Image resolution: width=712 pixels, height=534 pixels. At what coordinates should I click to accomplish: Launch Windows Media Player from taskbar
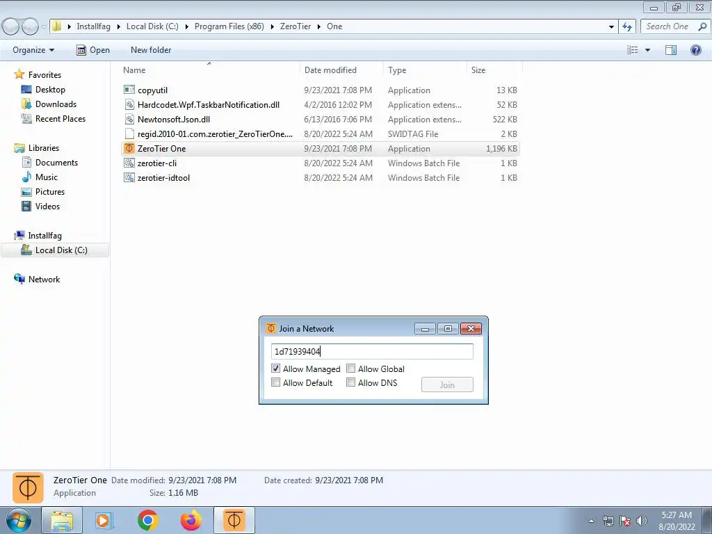click(x=104, y=521)
